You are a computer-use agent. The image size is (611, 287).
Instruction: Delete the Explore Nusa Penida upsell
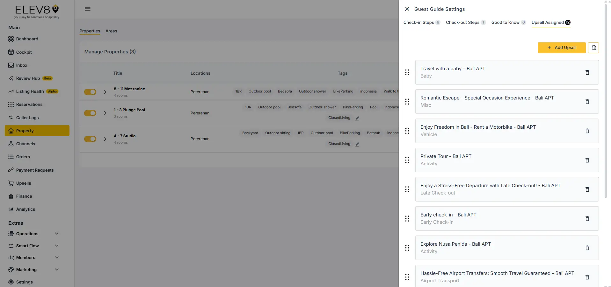pos(587,248)
